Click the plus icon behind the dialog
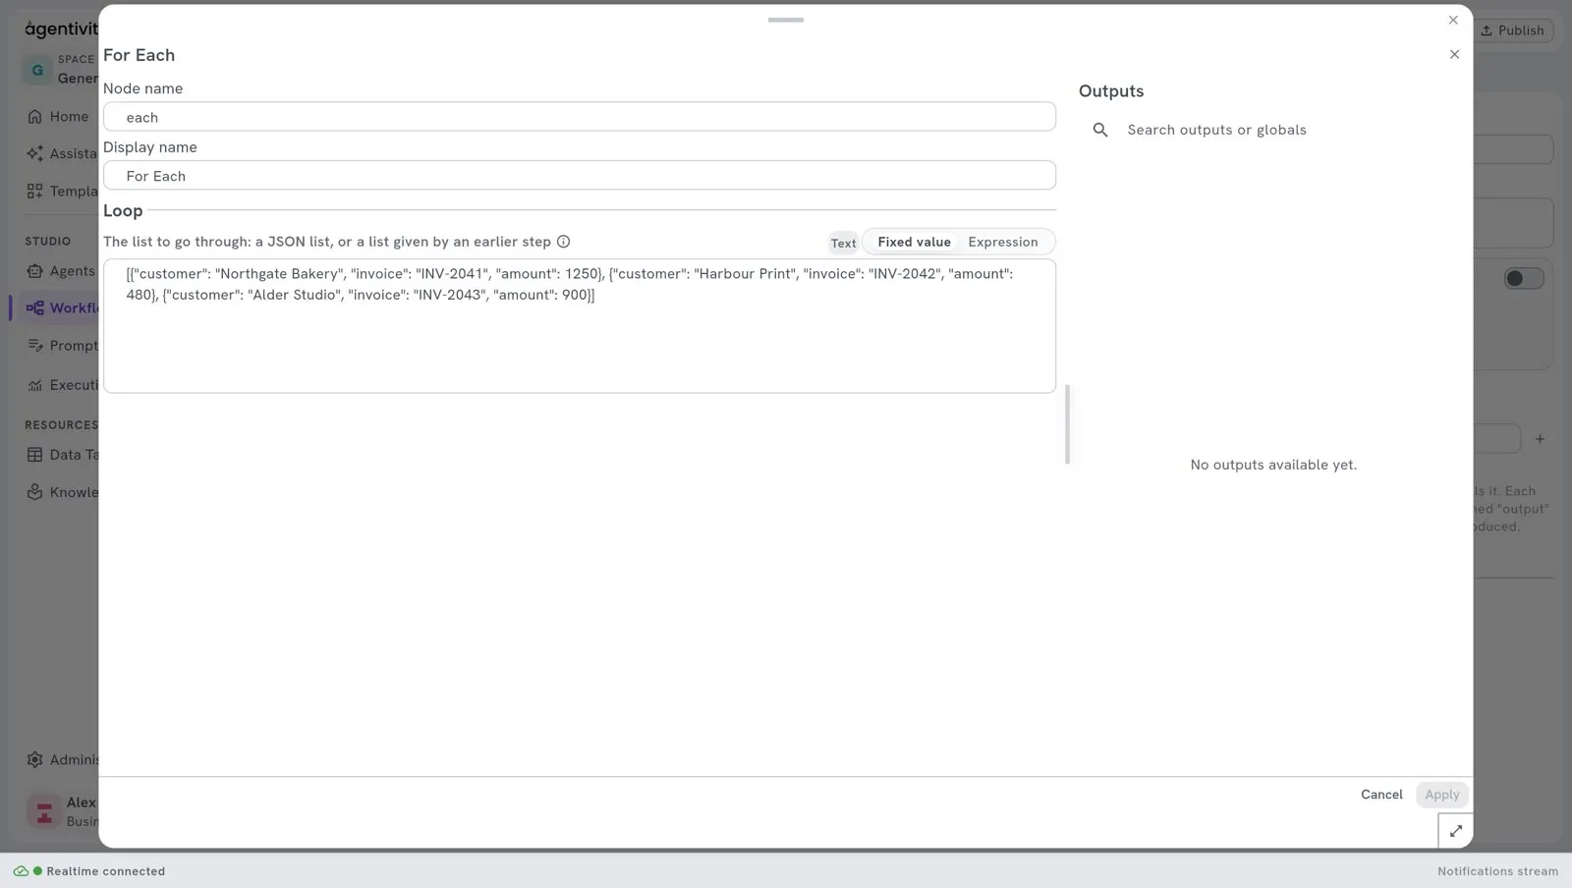This screenshot has width=1572, height=888. point(1540,439)
